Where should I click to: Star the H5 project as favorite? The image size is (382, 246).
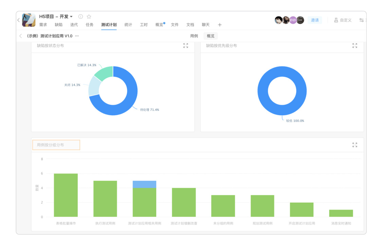pyautogui.click(x=89, y=17)
